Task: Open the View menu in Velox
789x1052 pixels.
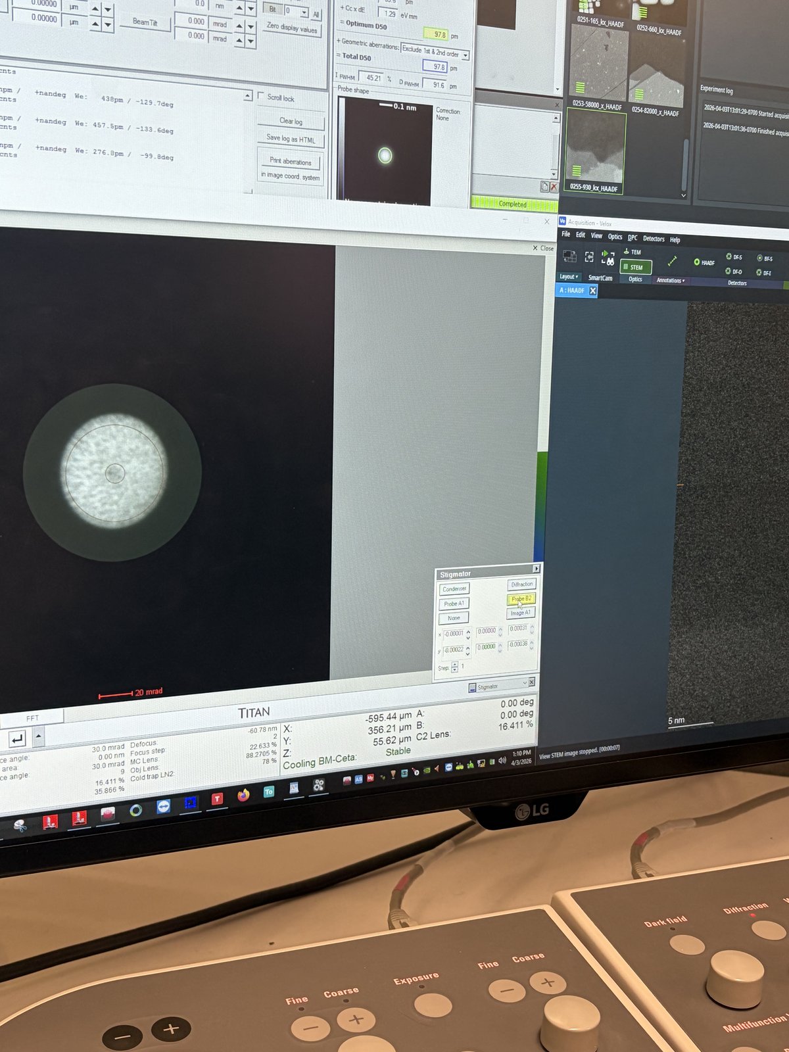Action: (x=596, y=235)
